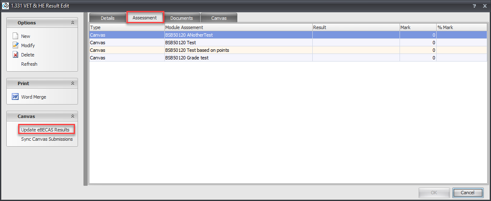Screen dimensions: 491x201
Task: Click the Delete red X icon
Action: pos(15,55)
